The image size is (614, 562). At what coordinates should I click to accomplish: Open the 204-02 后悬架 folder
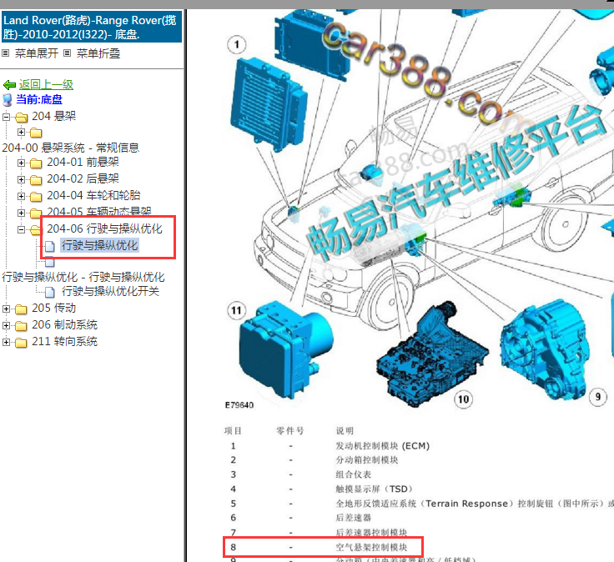click(83, 178)
